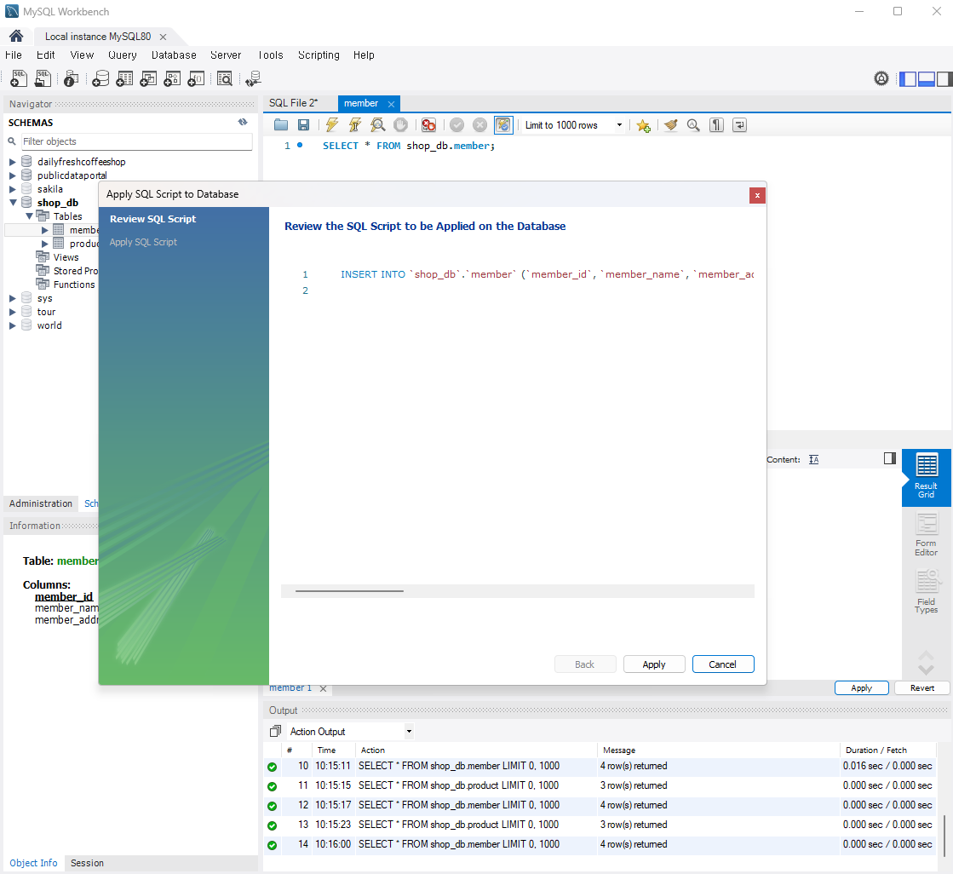Expand the world schema
This screenshot has width=953, height=874.
click(x=12, y=325)
